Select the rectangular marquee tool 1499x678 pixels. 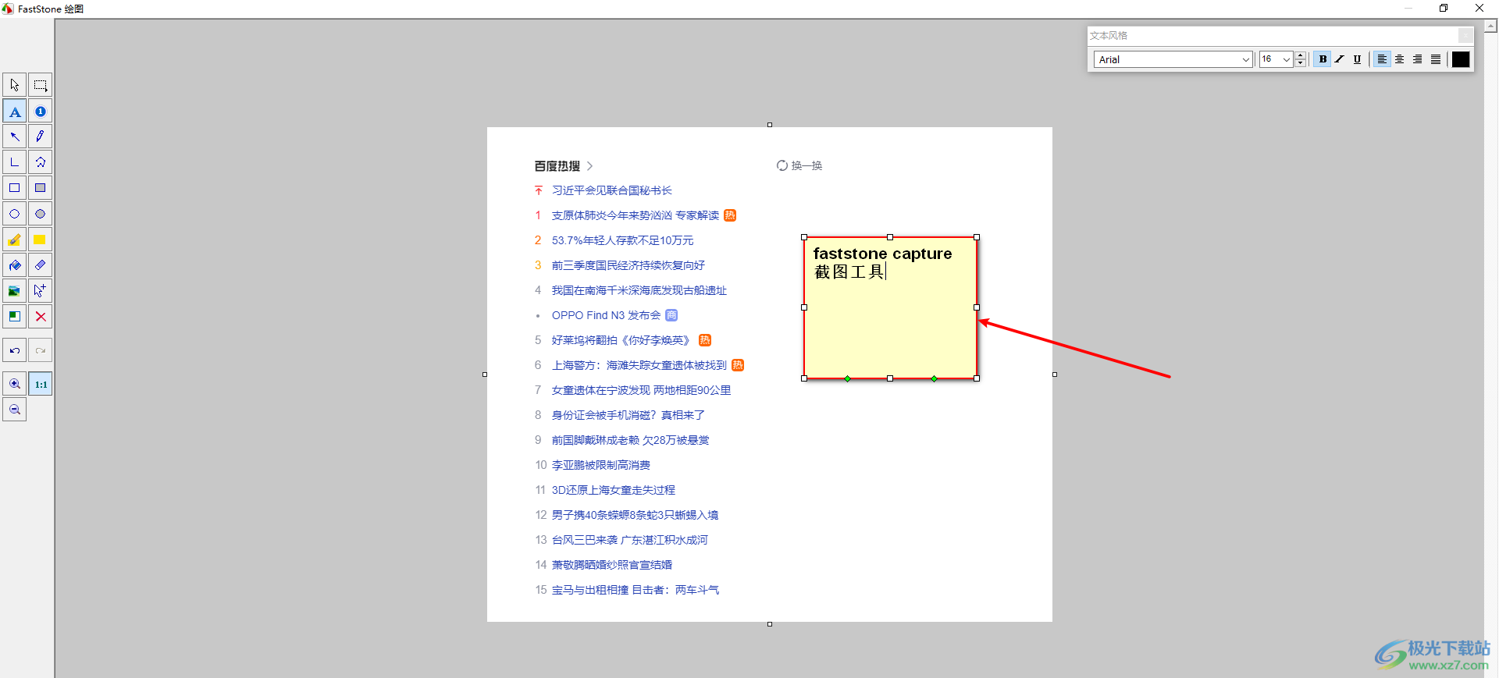[41, 85]
